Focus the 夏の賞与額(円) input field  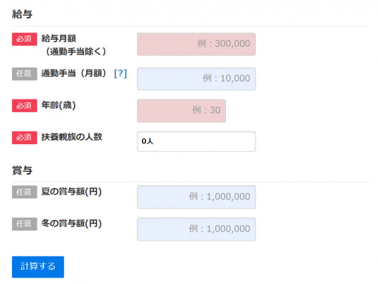point(196,197)
